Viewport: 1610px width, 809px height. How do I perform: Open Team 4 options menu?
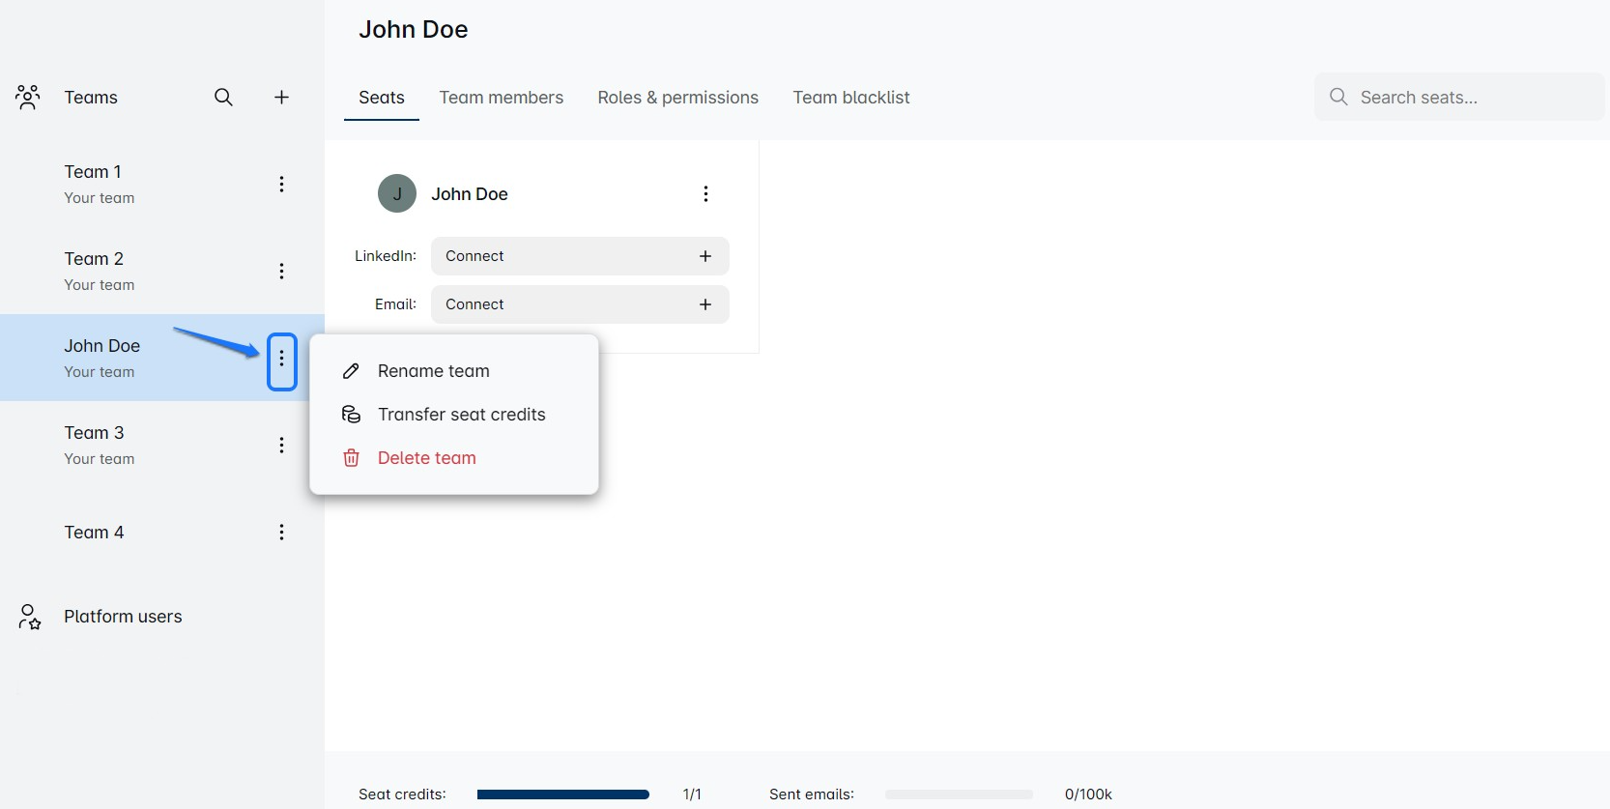point(281,533)
